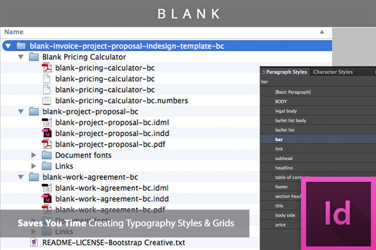This screenshot has height=250, width=376.
Task: Click the Blank Pricing Calculator folder icon
Action: pos(34,57)
